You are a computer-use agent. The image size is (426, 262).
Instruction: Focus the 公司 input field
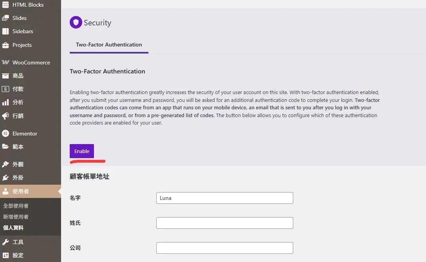[x=225, y=248]
